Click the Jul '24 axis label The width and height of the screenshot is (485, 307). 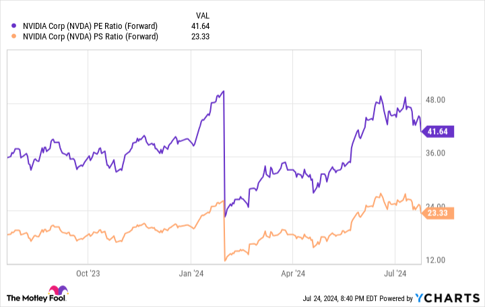coord(395,273)
